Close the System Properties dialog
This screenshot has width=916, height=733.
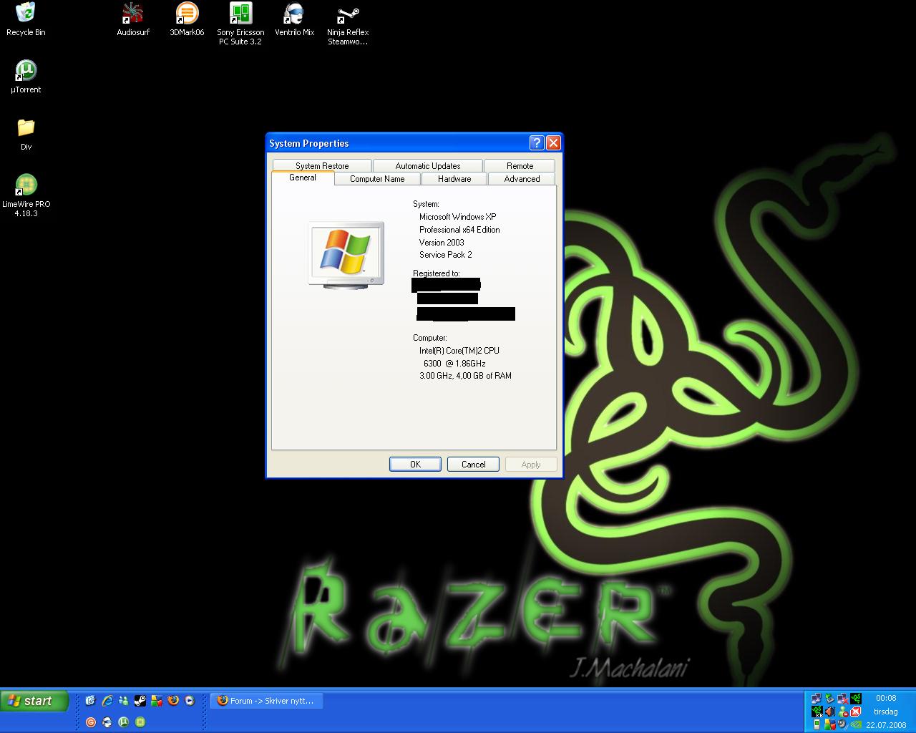(x=553, y=142)
